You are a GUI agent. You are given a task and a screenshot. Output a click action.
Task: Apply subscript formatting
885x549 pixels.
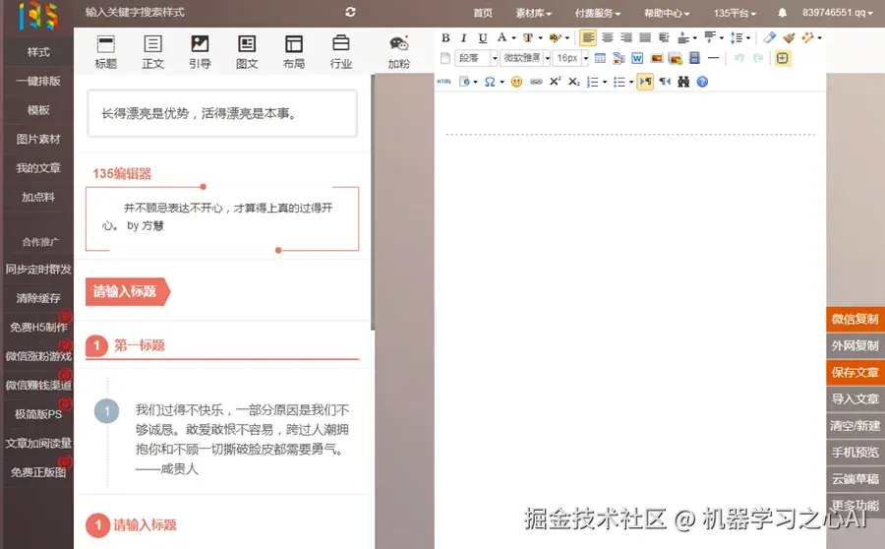coord(574,82)
